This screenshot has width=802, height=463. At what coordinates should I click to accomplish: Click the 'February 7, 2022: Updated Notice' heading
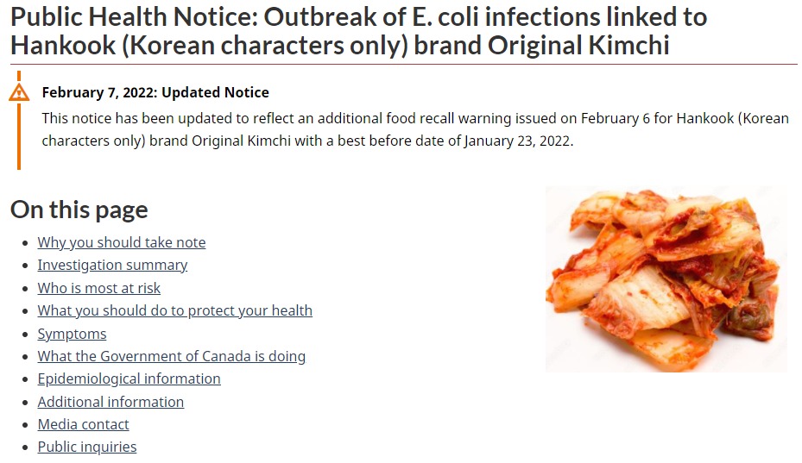coord(155,92)
